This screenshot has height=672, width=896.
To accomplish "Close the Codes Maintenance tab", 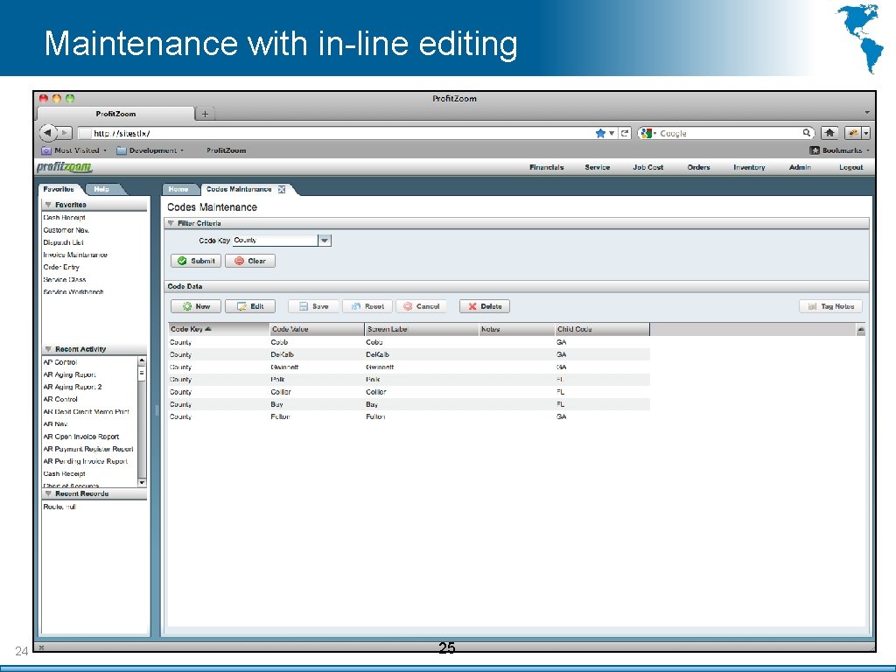I will pos(282,190).
